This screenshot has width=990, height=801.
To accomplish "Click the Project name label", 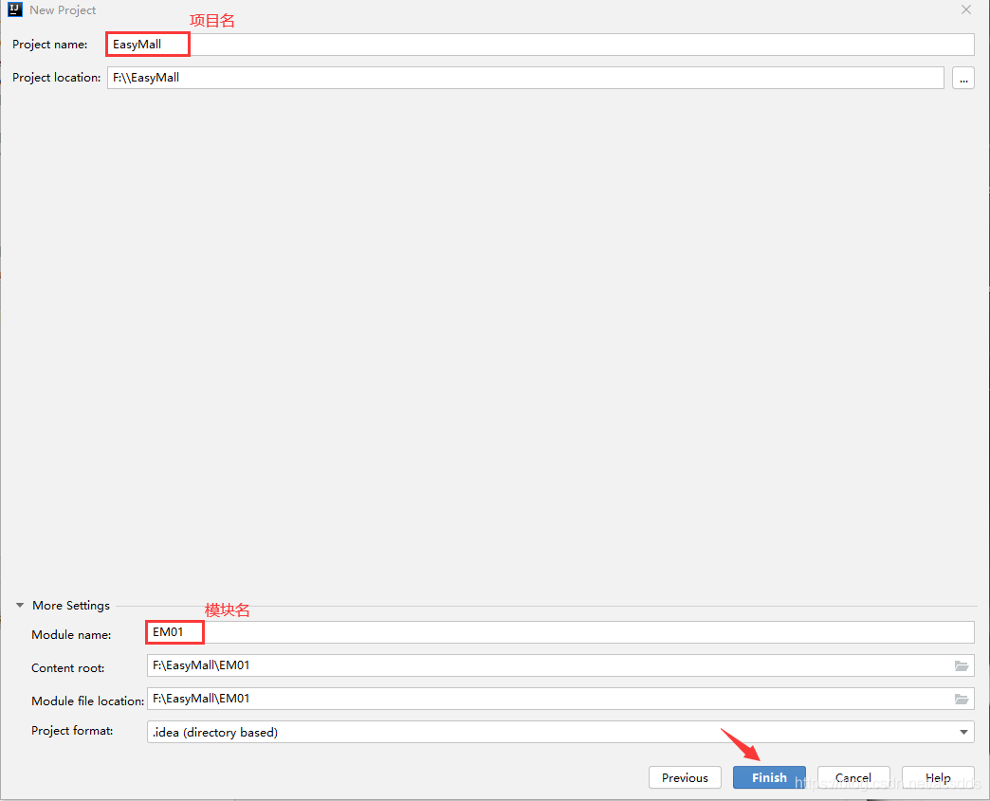I will 50,45.
